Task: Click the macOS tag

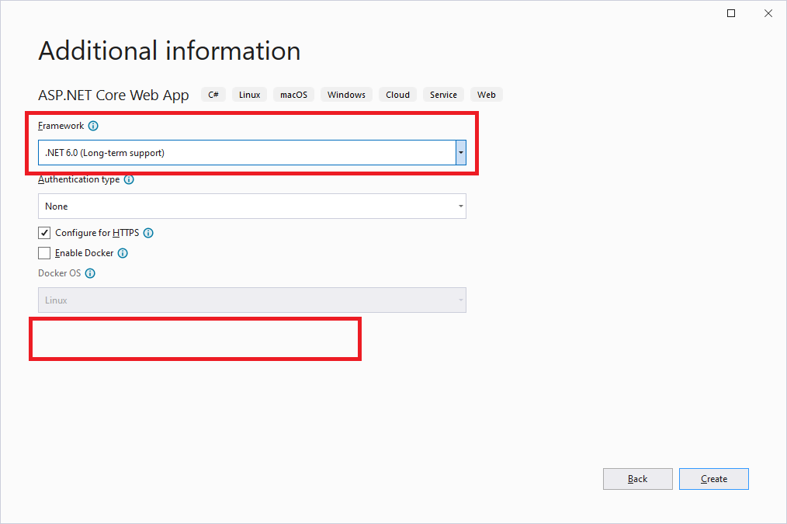Action: click(293, 94)
